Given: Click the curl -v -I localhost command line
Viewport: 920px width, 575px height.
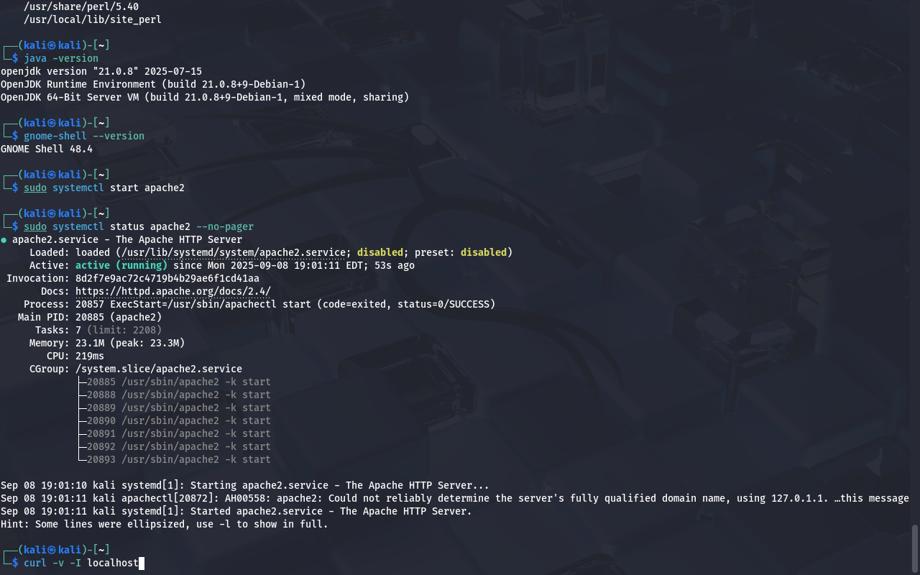Looking at the screenshot, I should (81, 563).
